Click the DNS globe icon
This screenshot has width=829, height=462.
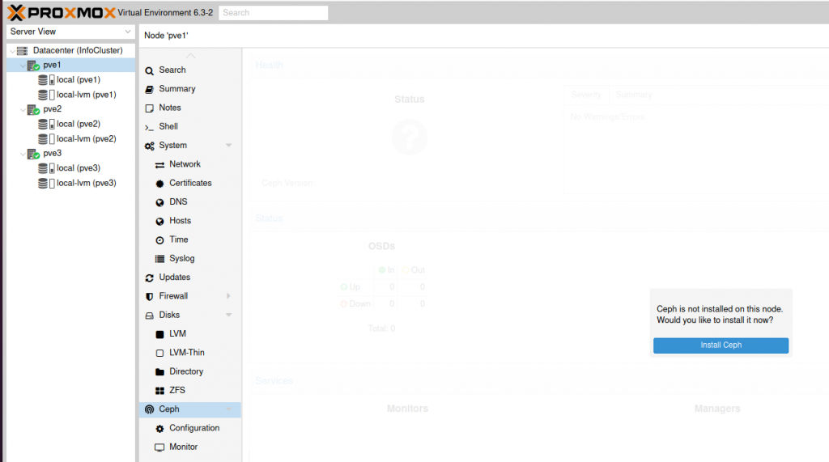(x=159, y=202)
